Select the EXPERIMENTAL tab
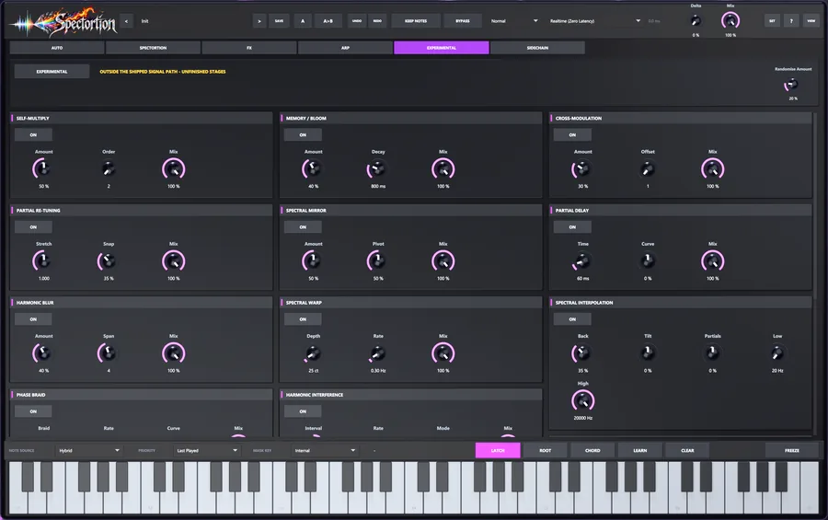828x520 pixels. point(442,48)
